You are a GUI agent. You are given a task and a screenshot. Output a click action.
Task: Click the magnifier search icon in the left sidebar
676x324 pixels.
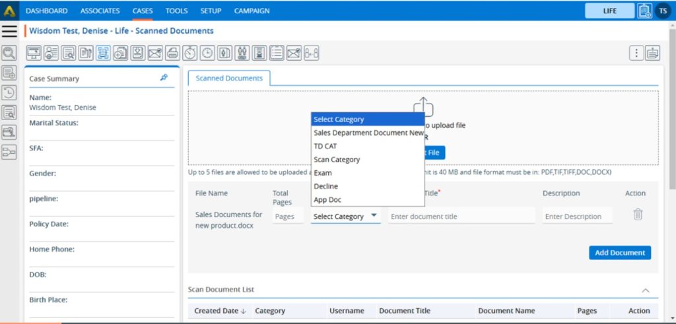point(9,53)
